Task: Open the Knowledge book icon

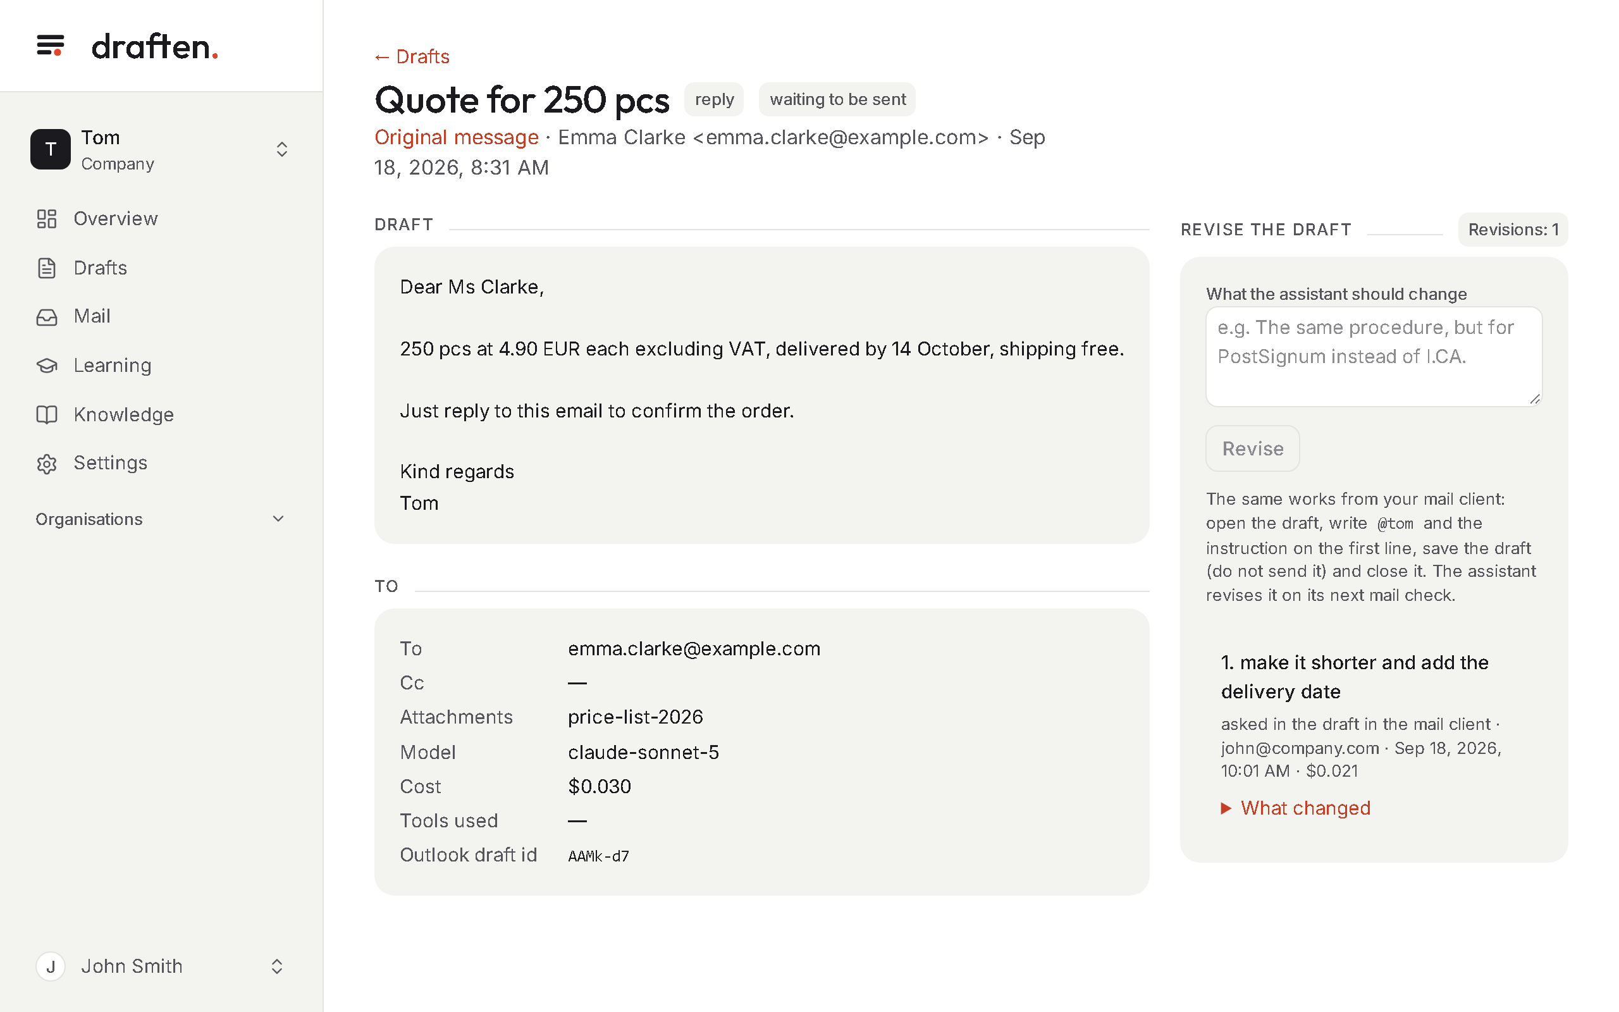Action: [46, 414]
